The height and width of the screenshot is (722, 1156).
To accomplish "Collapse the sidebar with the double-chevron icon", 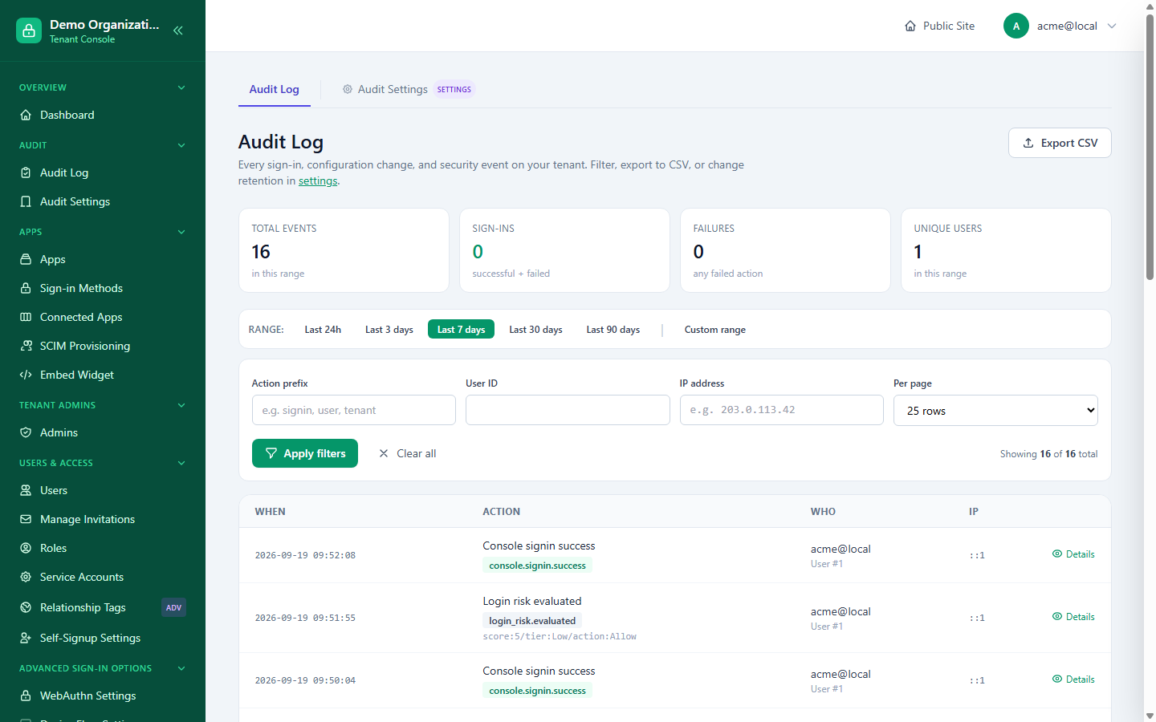I will pos(178,30).
